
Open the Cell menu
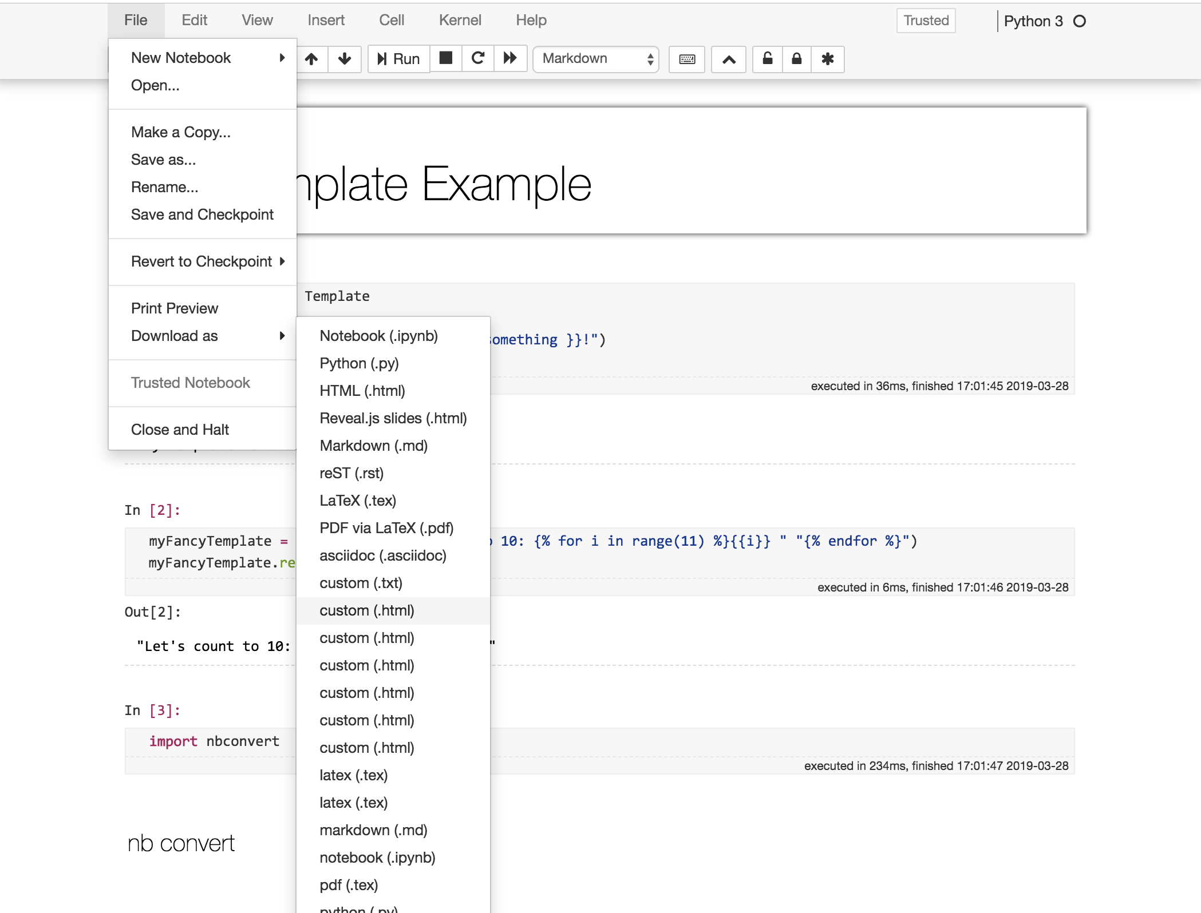392,21
